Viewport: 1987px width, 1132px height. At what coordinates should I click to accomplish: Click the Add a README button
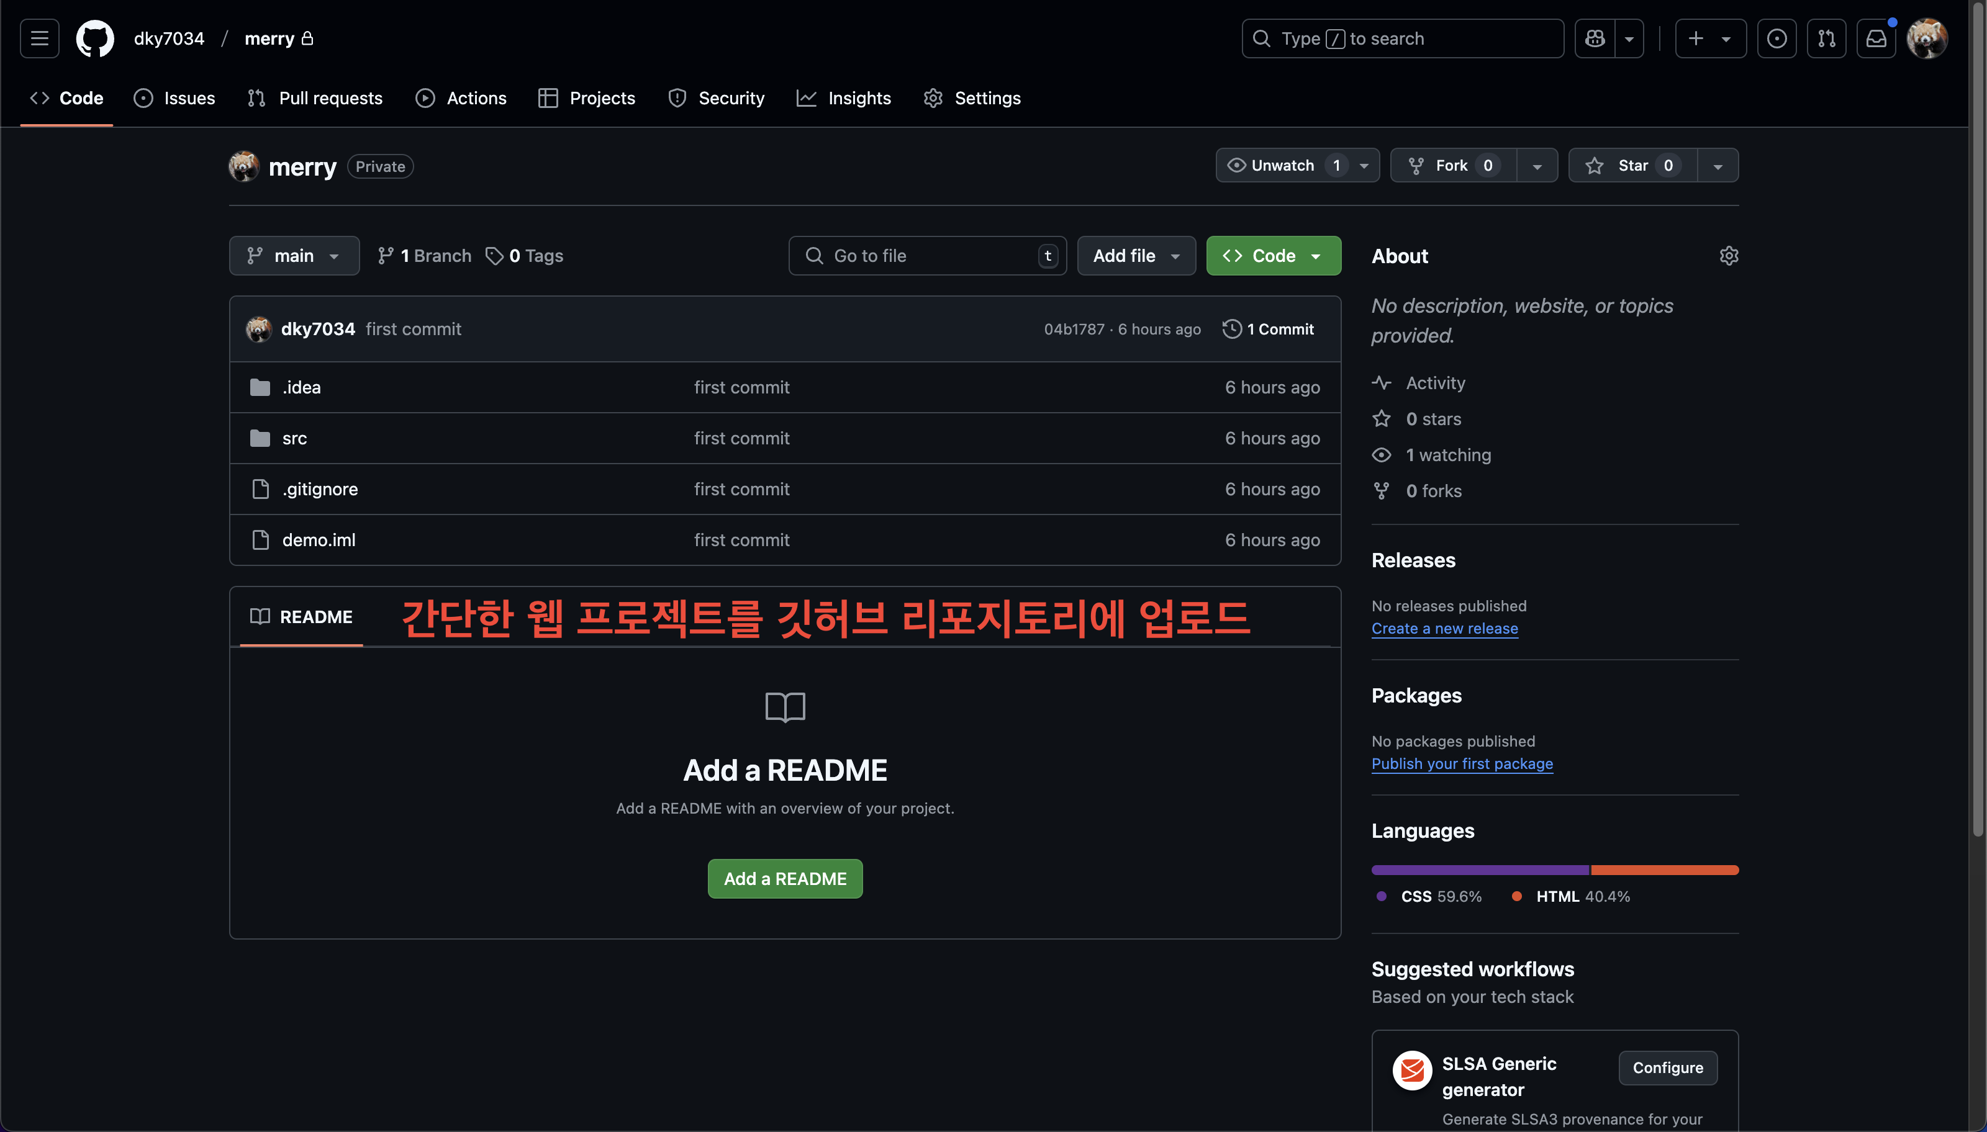click(x=785, y=879)
